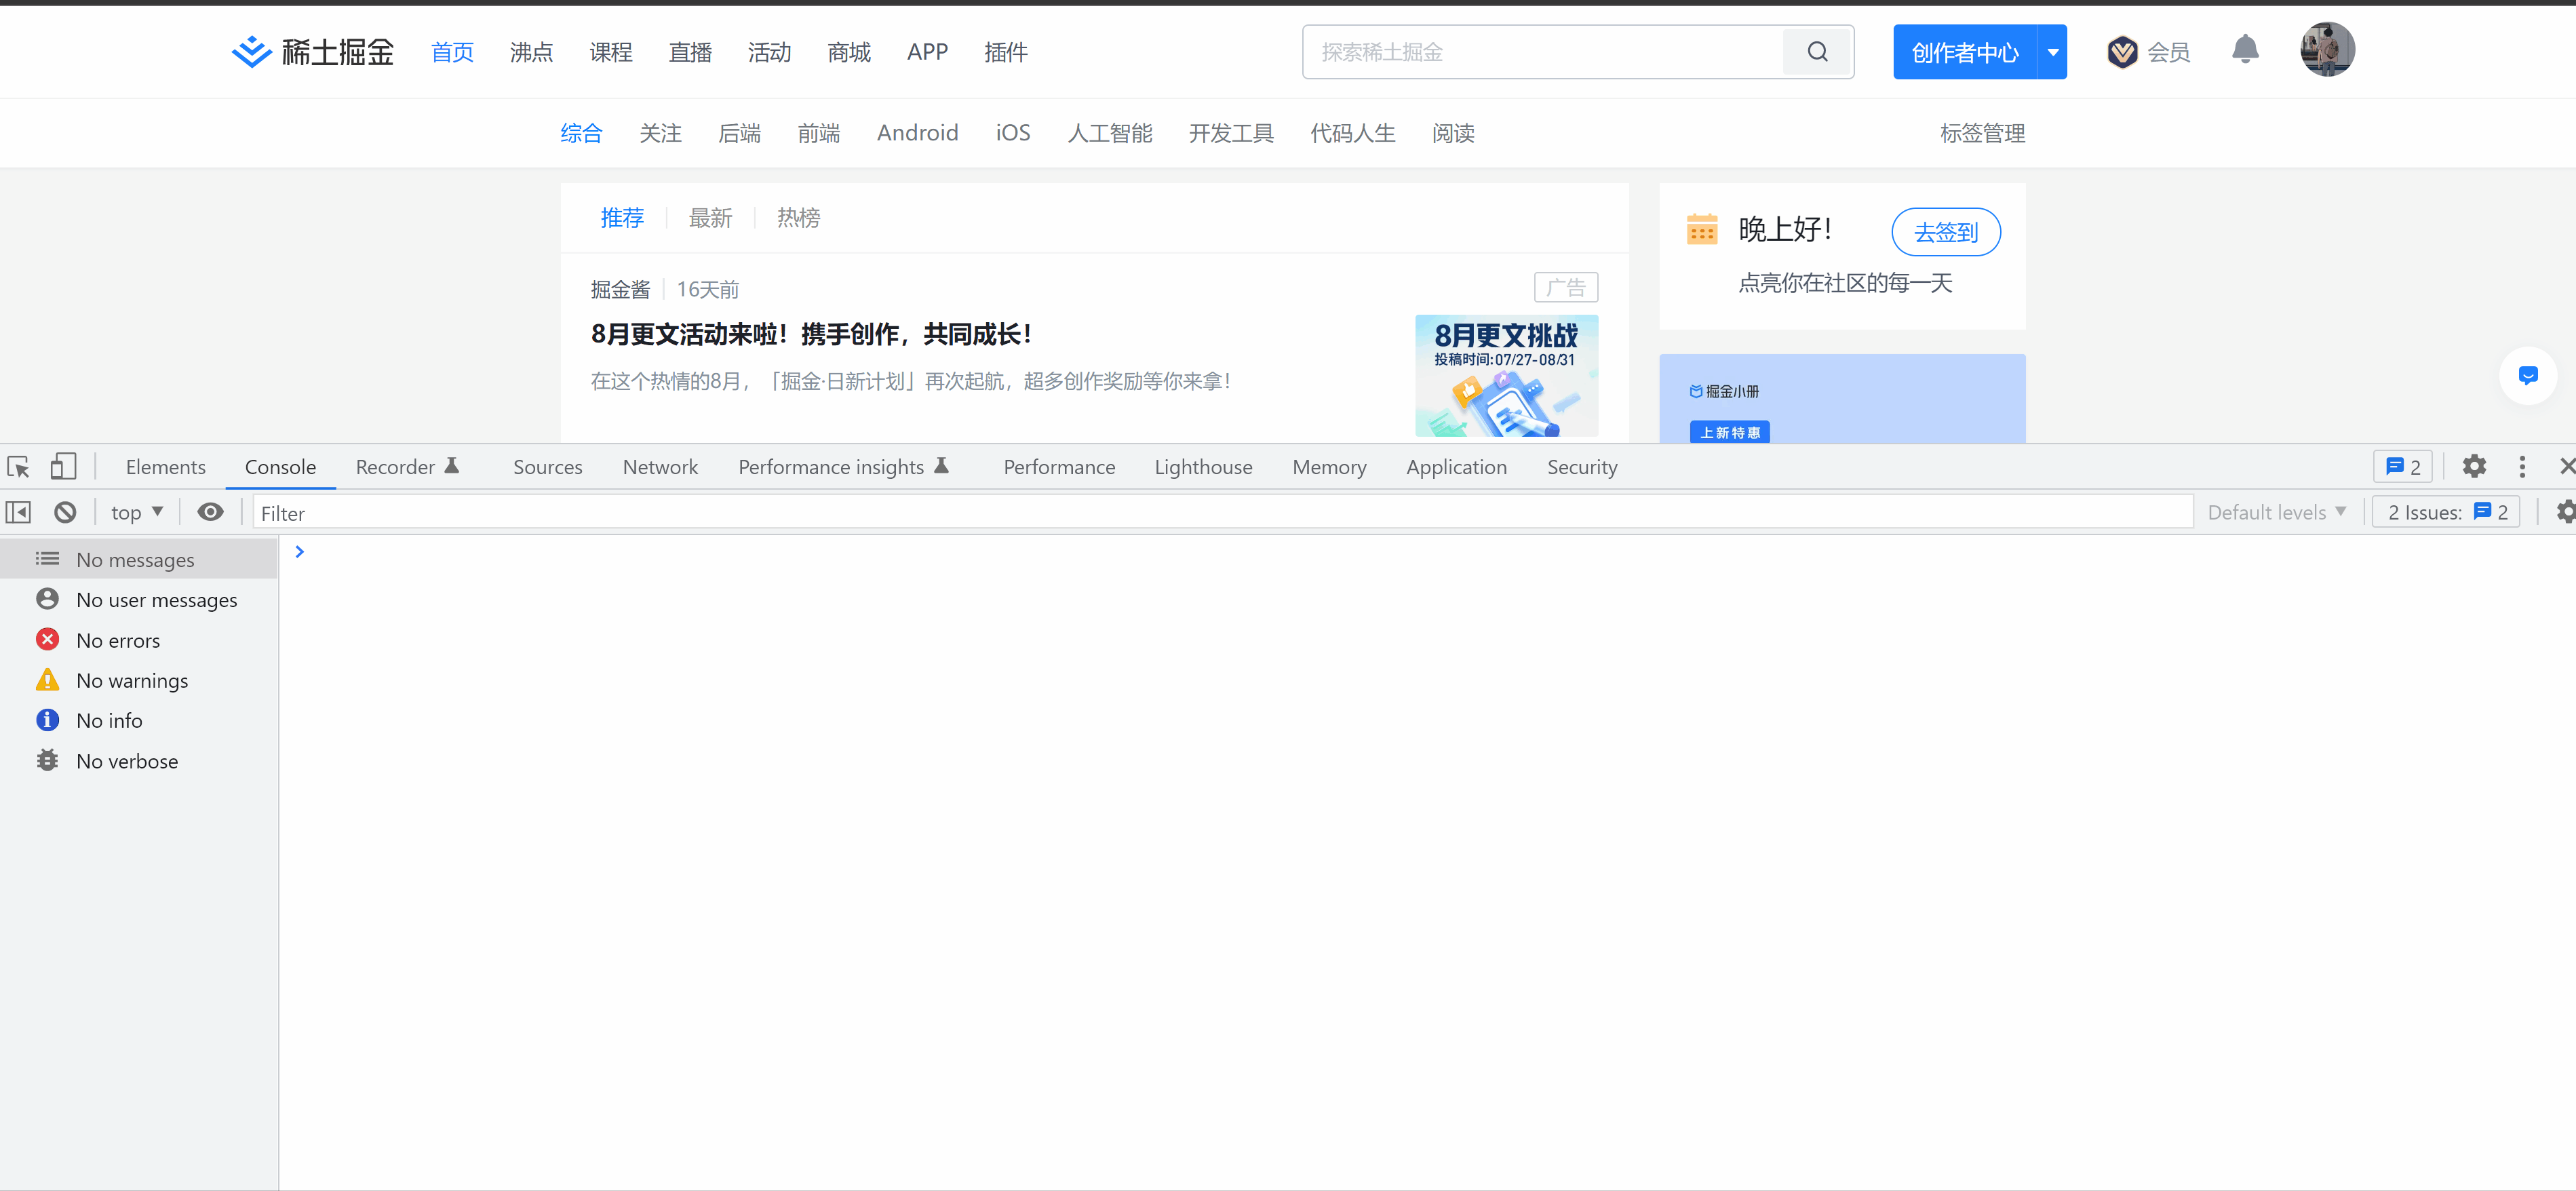The image size is (2576, 1191).
Task: Open DevTools settings gear
Action: (x=2473, y=467)
